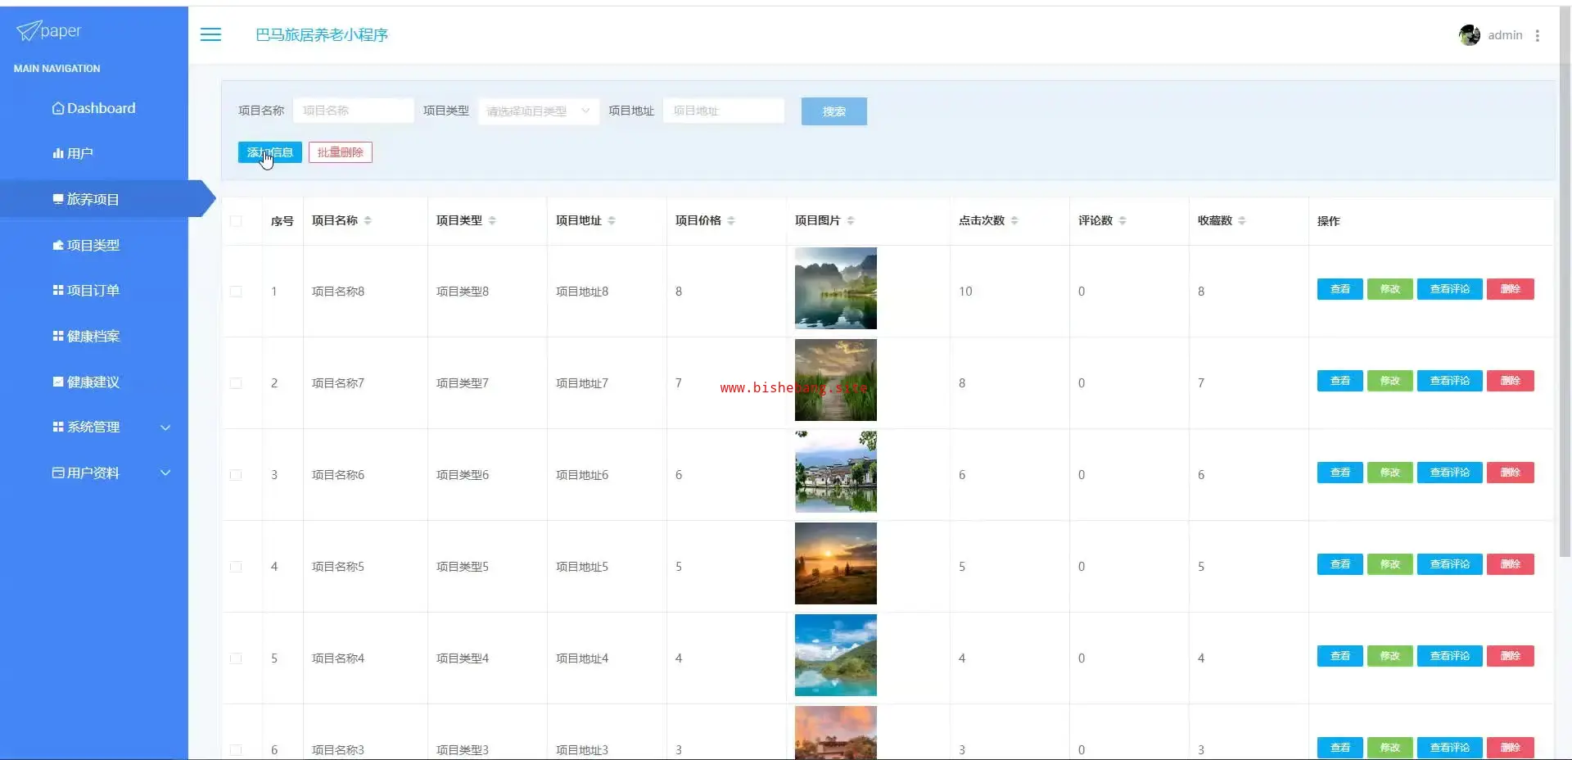The image size is (1572, 760).
Task: Click the page vertical scrollbar
Action: click(x=1565, y=328)
